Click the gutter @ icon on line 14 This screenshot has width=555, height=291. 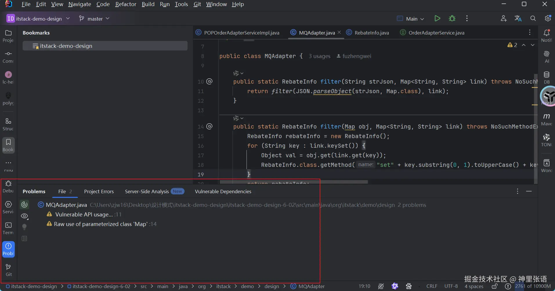click(209, 126)
